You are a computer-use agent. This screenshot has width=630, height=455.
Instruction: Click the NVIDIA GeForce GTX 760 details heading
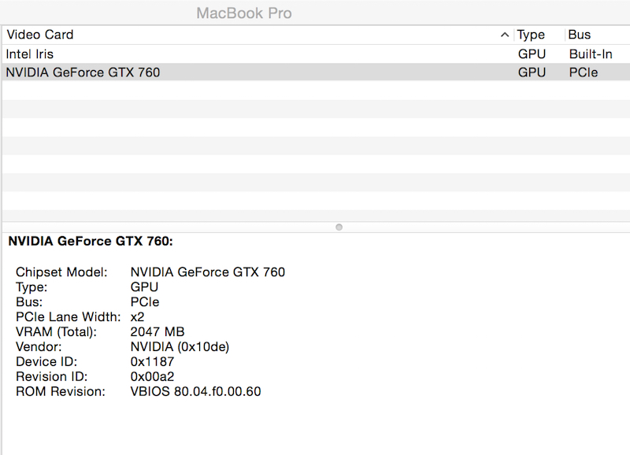click(91, 241)
